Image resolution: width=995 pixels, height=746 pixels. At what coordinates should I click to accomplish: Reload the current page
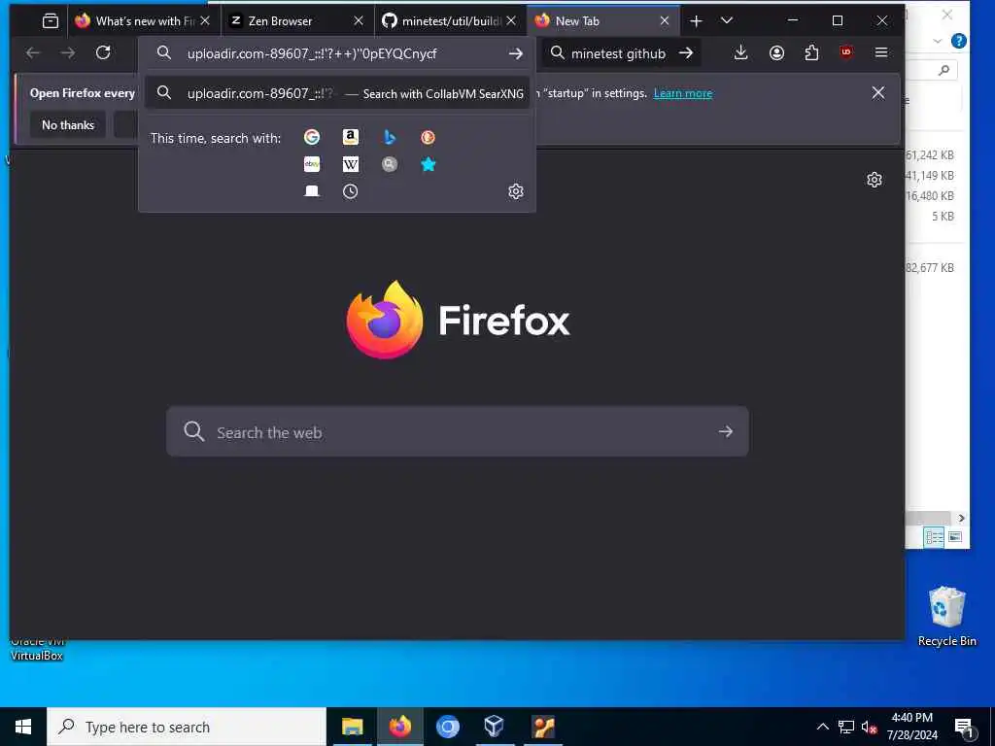(103, 52)
